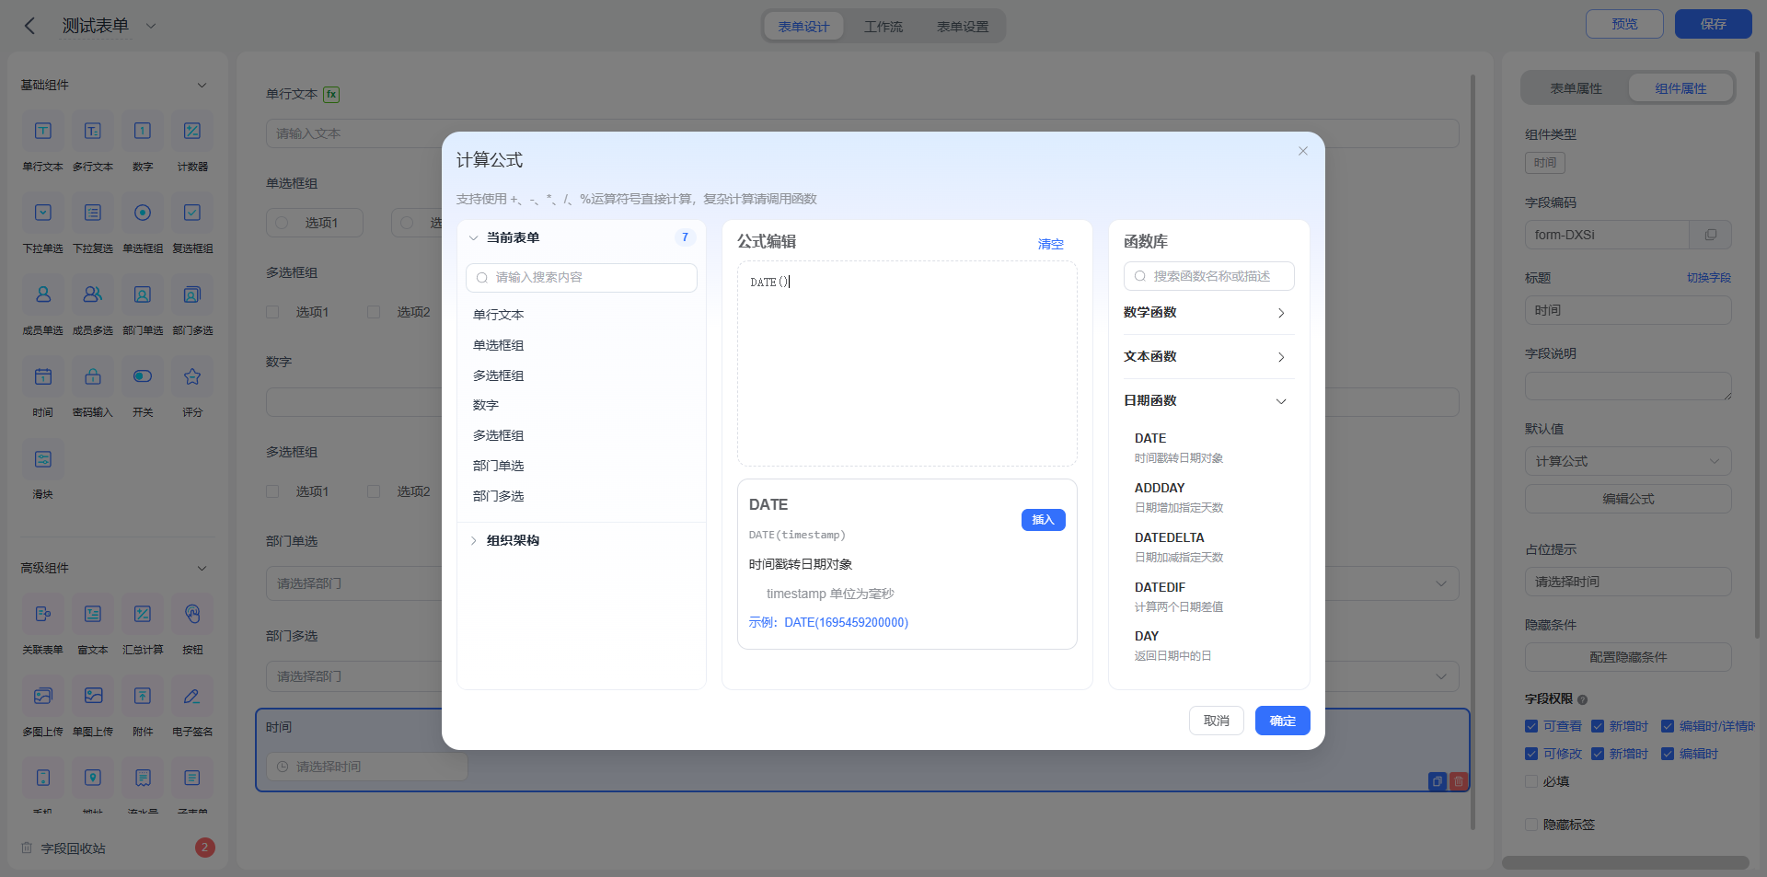Click the back arrow beside 测试表单
This screenshot has height=877, width=1767.
29,26
